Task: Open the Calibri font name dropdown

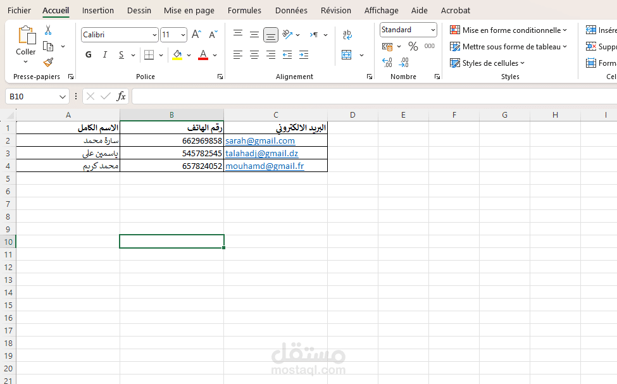Action: pyautogui.click(x=154, y=35)
